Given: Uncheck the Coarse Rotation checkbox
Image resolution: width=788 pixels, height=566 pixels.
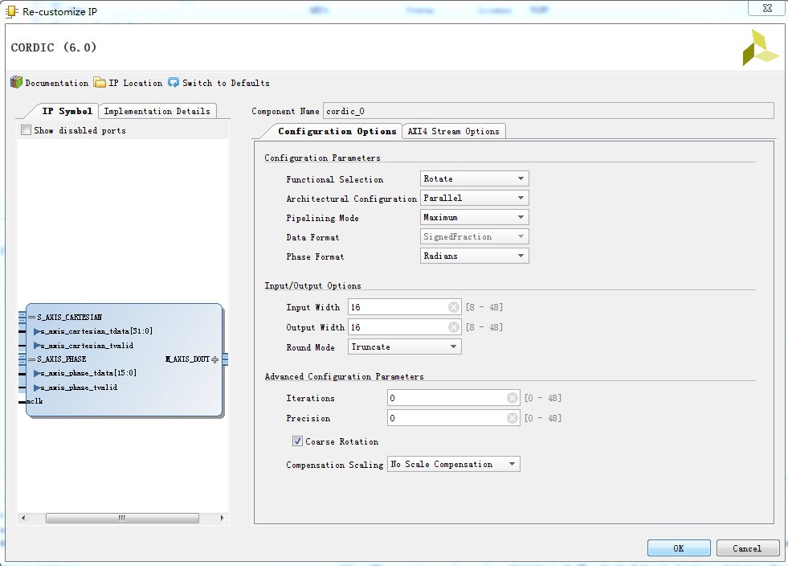Looking at the screenshot, I should pos(297,441).
